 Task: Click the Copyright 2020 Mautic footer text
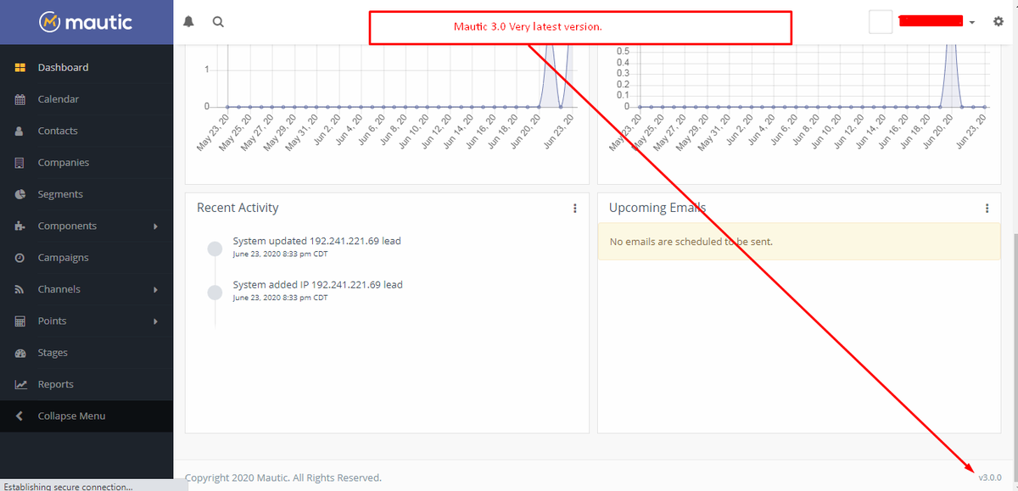283,478
